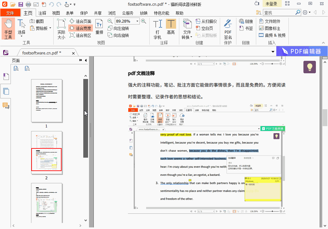Screen dimensions: 328x229
Task: Open the 文件 menu
Action: pos(10,13)
